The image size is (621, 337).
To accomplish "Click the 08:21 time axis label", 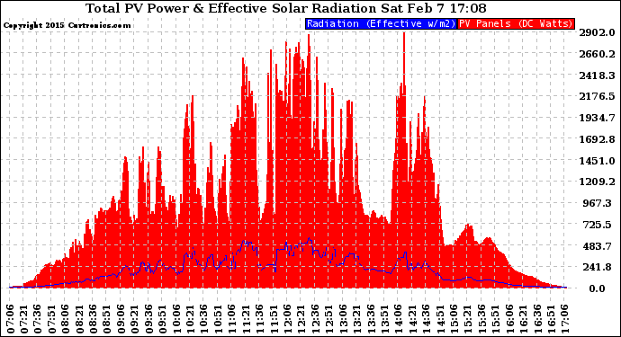I will [79, 318].
